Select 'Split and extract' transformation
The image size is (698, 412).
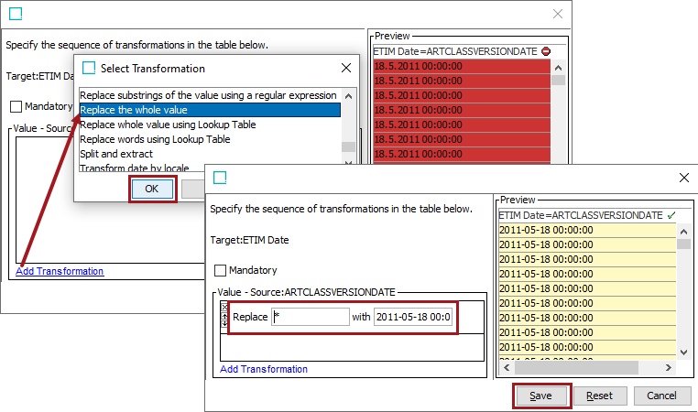point(115,154)
